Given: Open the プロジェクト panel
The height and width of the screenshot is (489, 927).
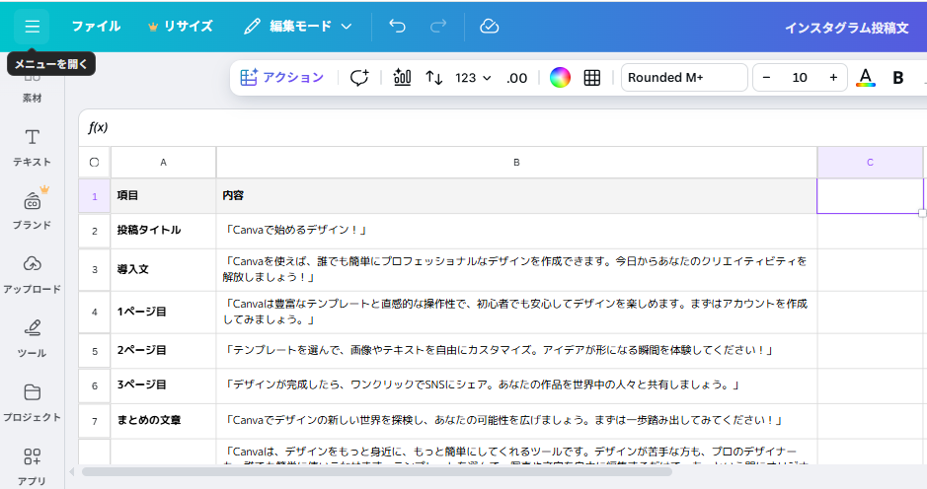Looking at the screenshot, I should coord(32,403).
